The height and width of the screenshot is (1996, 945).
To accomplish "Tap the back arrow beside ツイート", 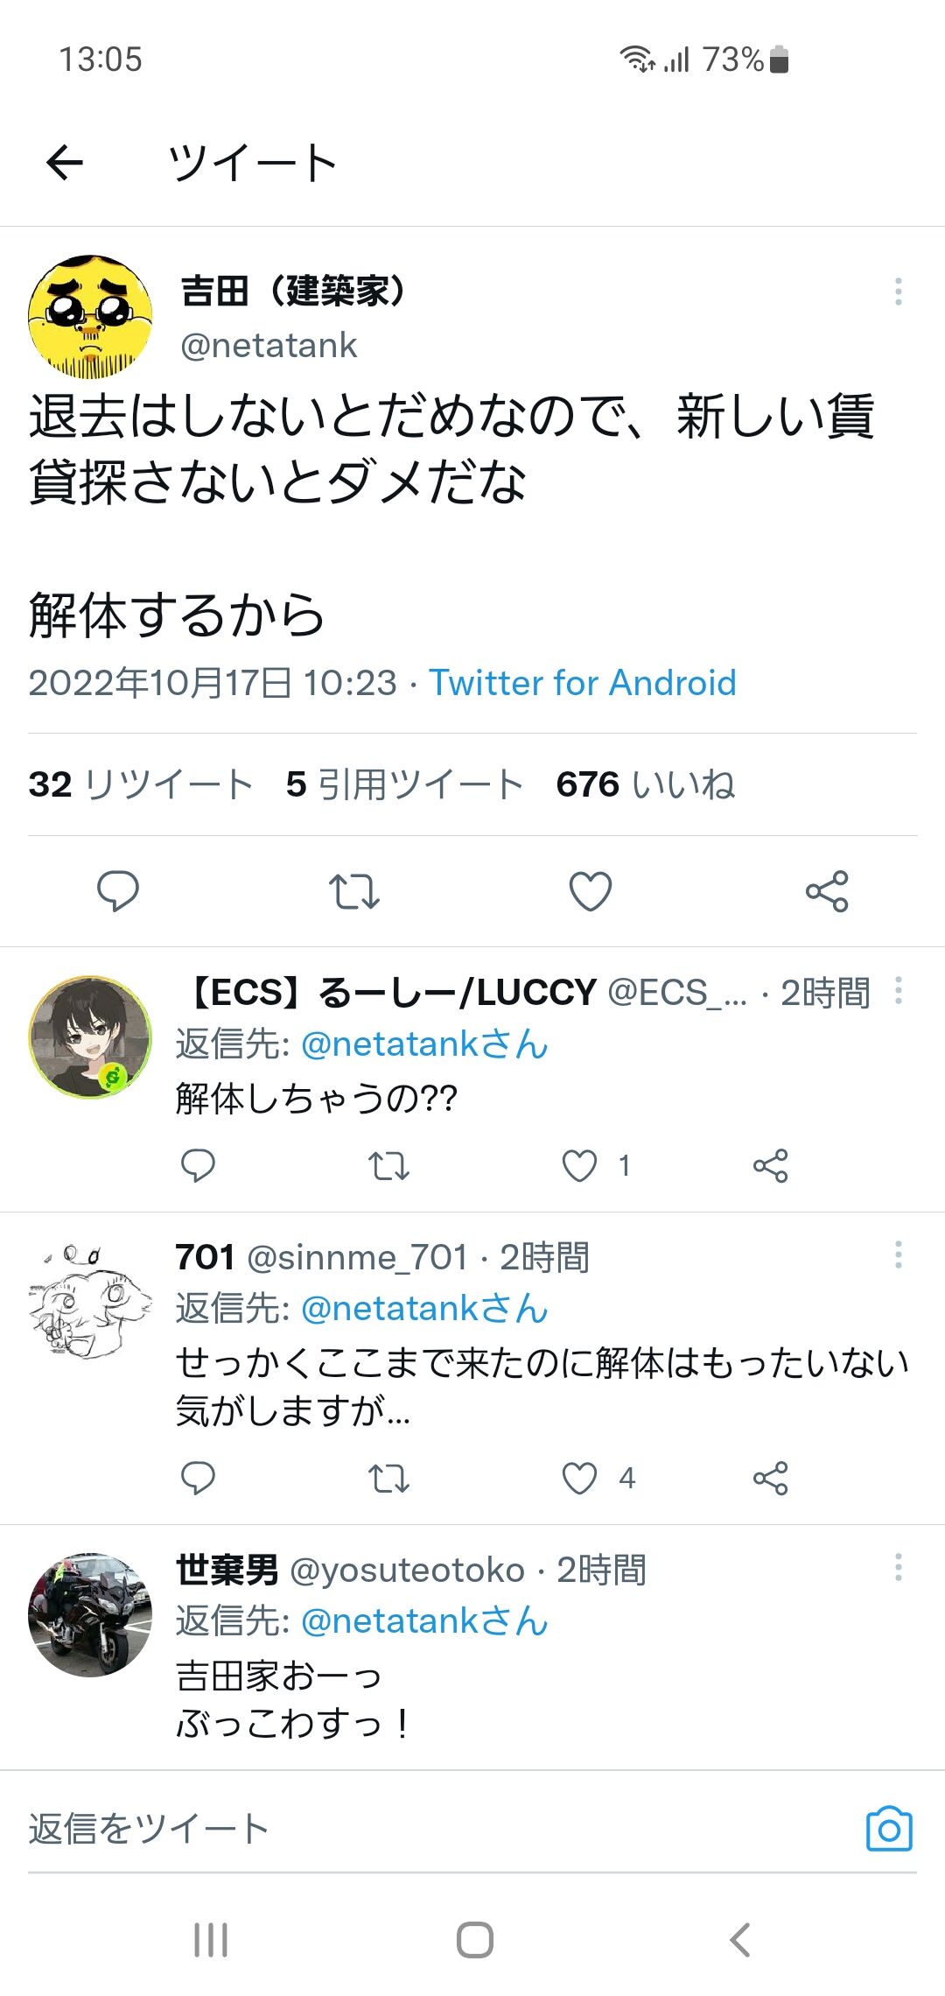I will 65,162.
